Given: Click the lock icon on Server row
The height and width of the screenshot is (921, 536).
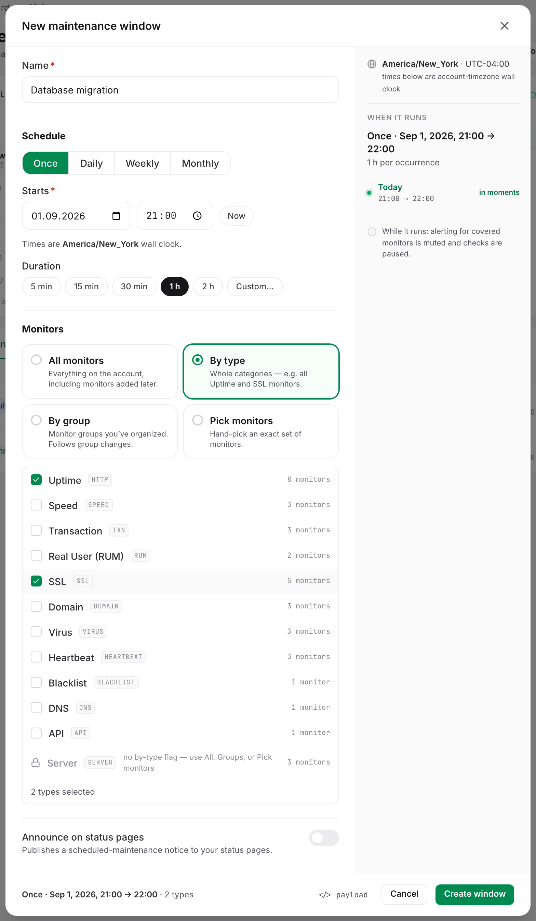Looking at the screenshot, I should (36, 762).
